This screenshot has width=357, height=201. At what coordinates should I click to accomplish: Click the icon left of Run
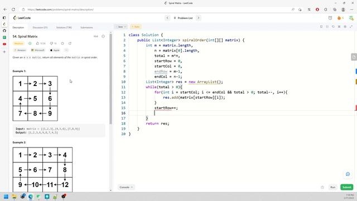tap(322, 187)
